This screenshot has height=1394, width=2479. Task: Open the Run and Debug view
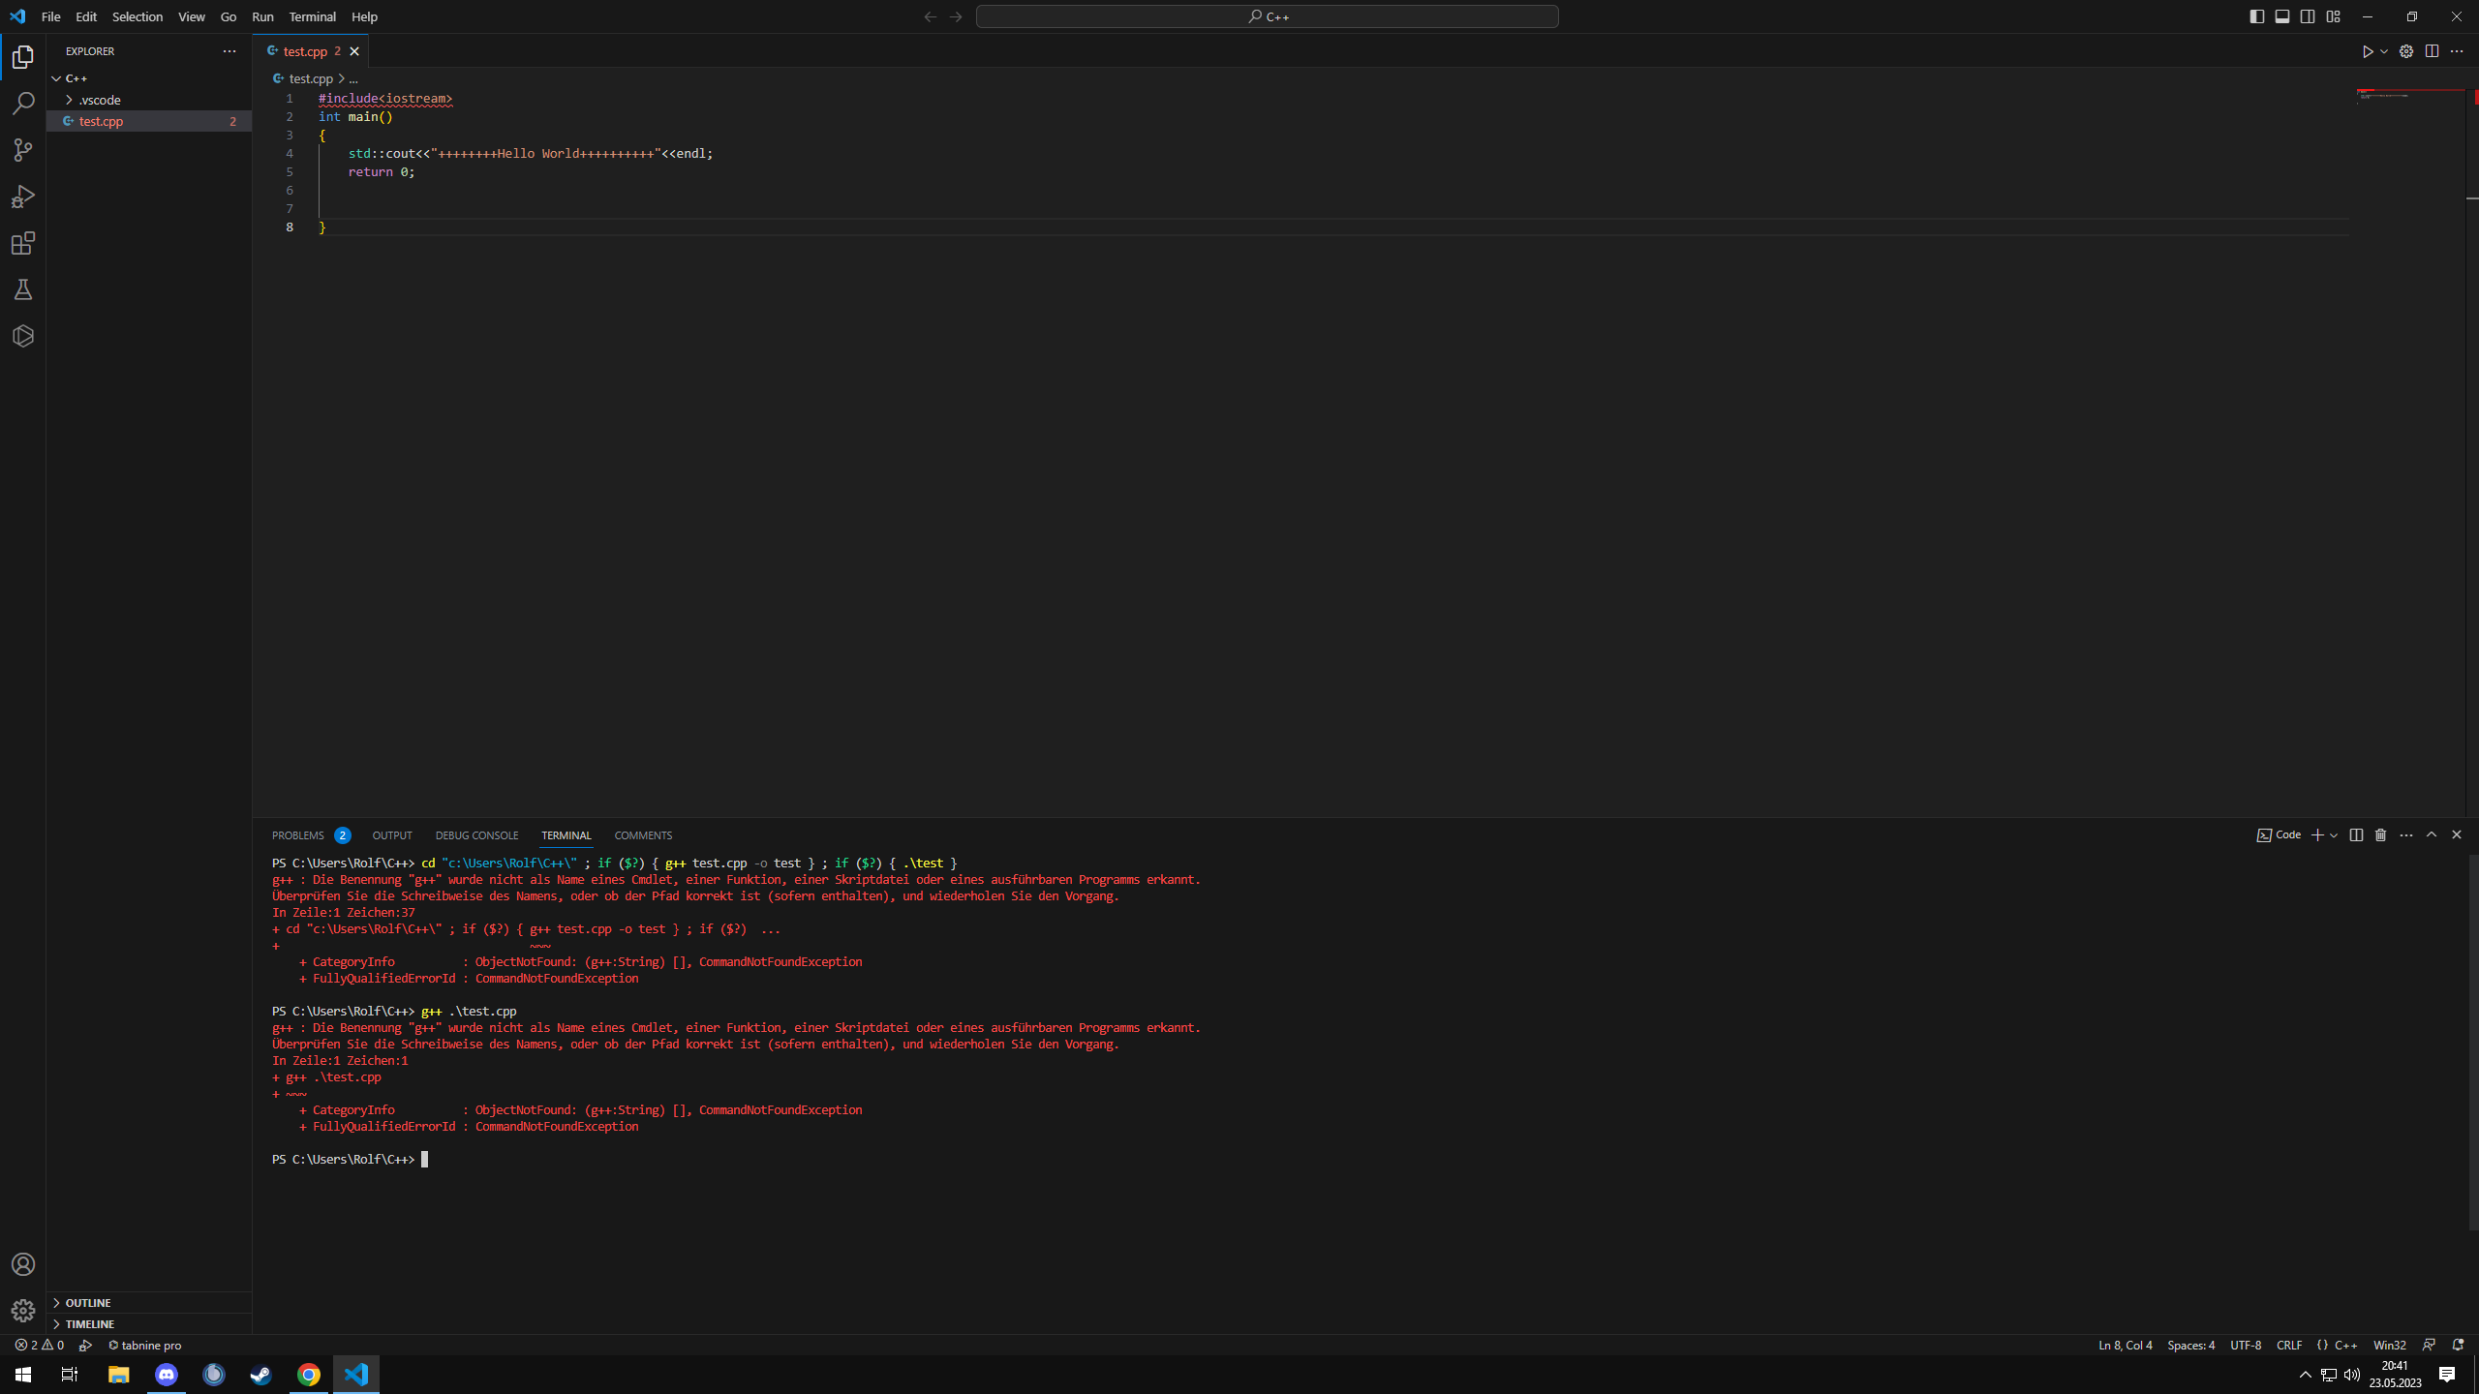pos(23,197)
